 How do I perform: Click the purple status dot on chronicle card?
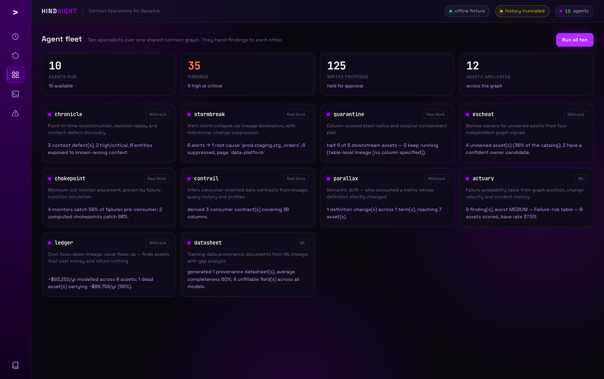pos(50,114)
